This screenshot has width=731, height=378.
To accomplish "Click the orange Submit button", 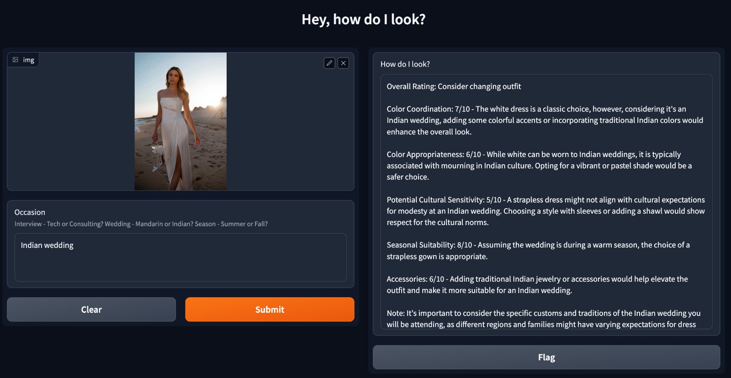I will point(270,310).
